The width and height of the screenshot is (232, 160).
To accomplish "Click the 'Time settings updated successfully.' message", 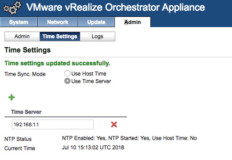I will [x=57, y=63].
